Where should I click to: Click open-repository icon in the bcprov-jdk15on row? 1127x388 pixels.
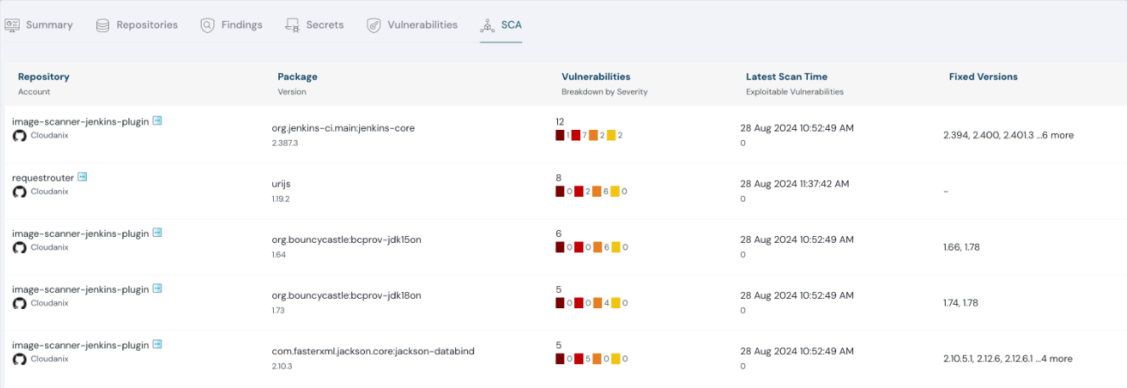(157, 233)
